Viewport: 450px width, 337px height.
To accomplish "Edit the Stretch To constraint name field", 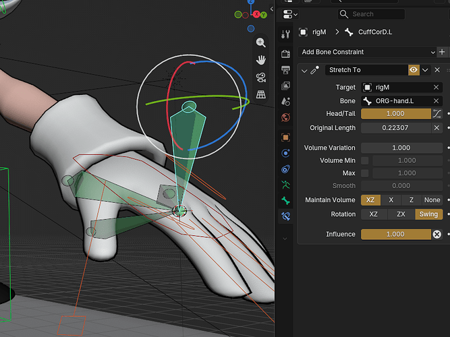I will tap(366, 70).
